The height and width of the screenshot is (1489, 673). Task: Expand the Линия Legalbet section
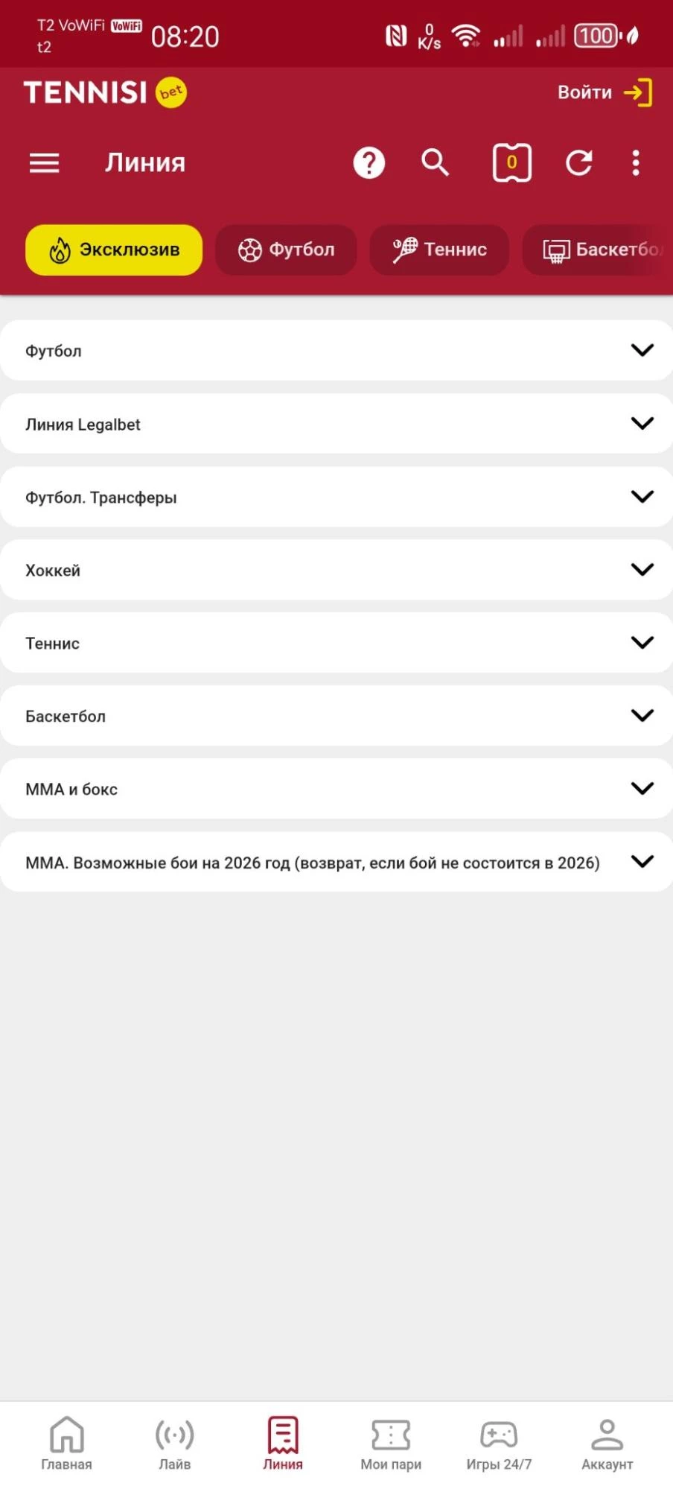coord(336,424)
